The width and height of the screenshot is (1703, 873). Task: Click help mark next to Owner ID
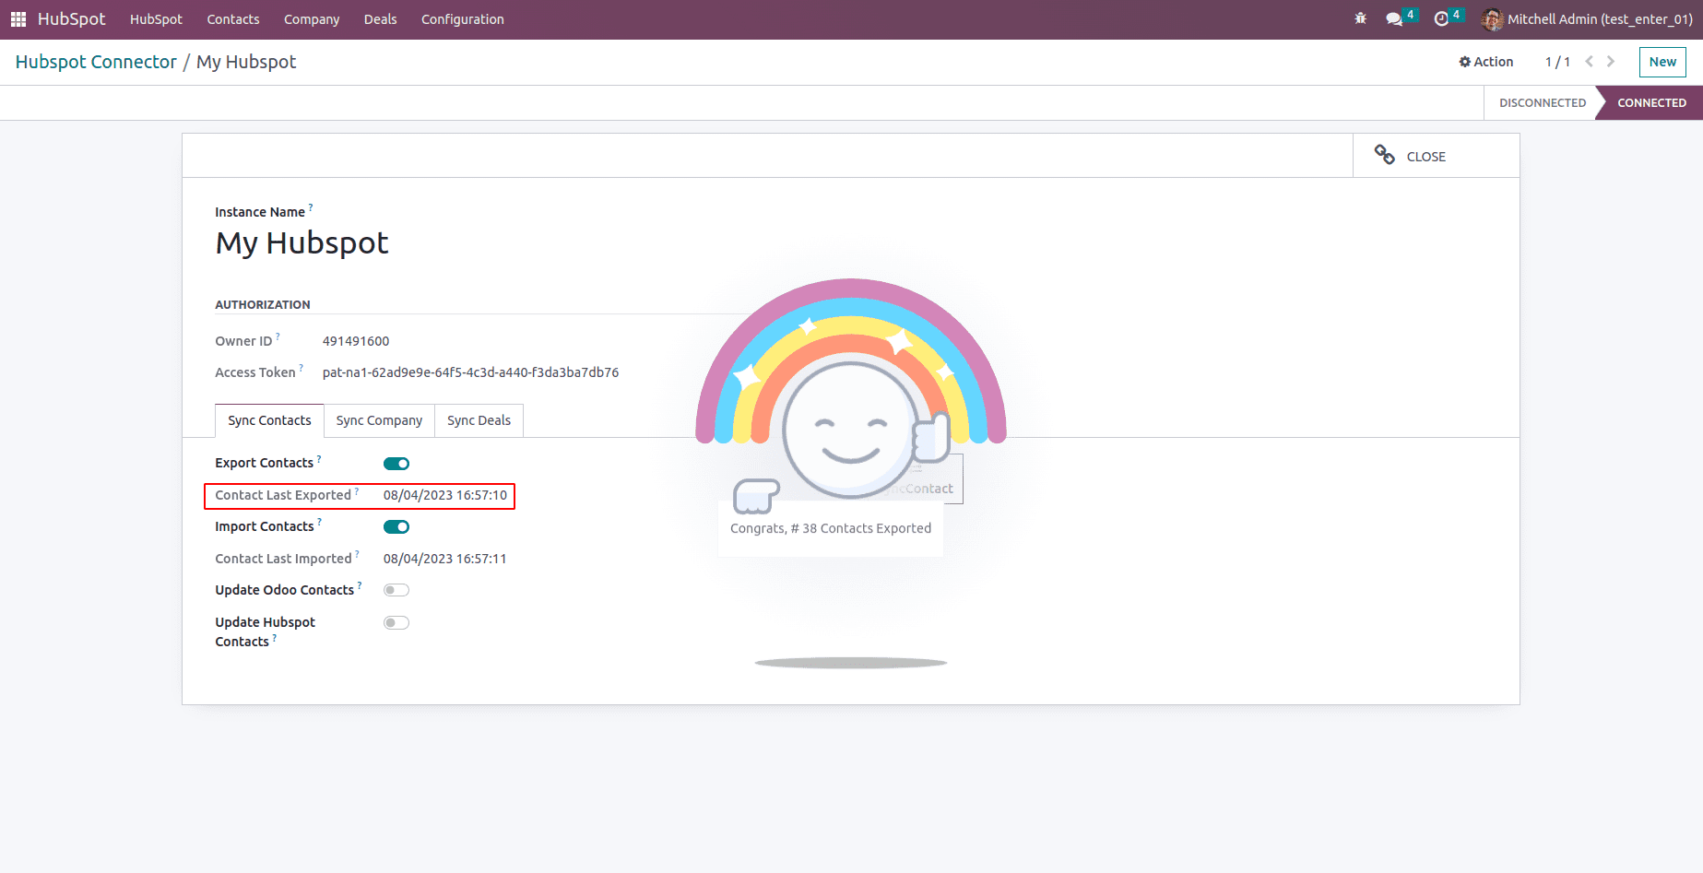278,336
